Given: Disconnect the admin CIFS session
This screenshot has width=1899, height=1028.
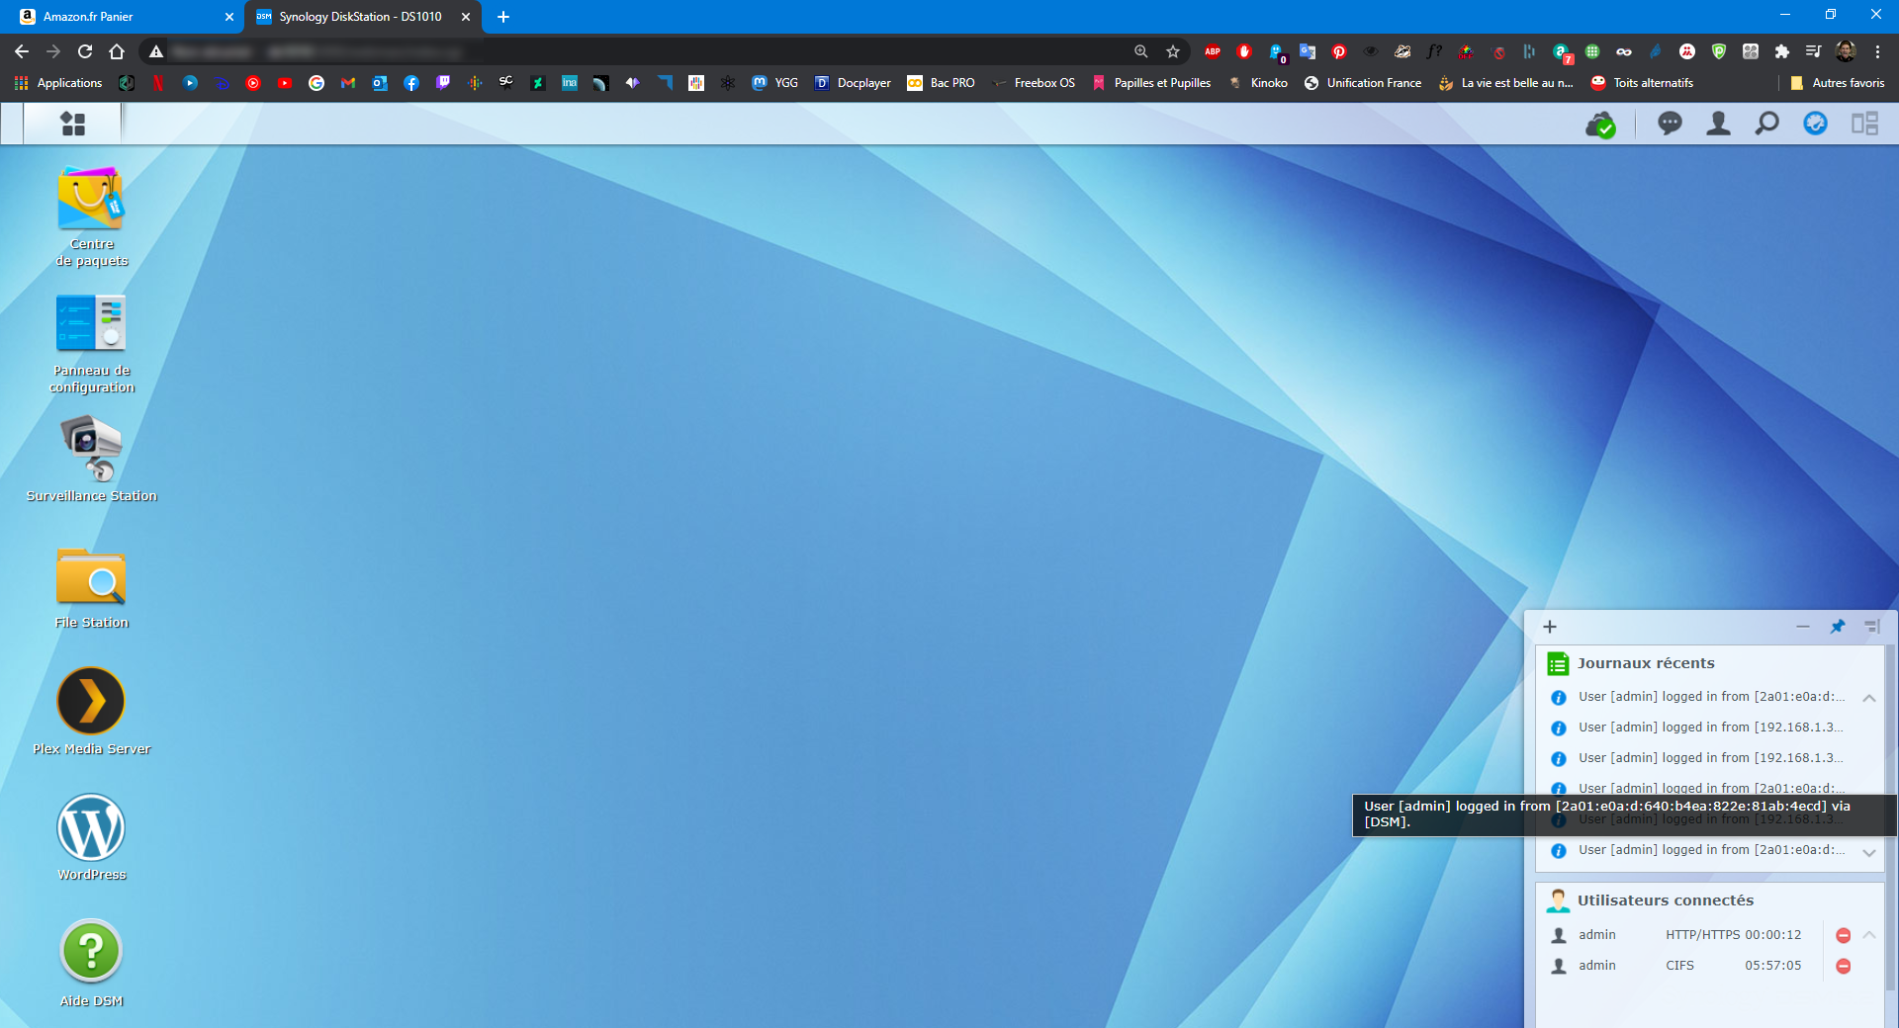Looking at the screenshot, I should click(x=1844, y=966).
